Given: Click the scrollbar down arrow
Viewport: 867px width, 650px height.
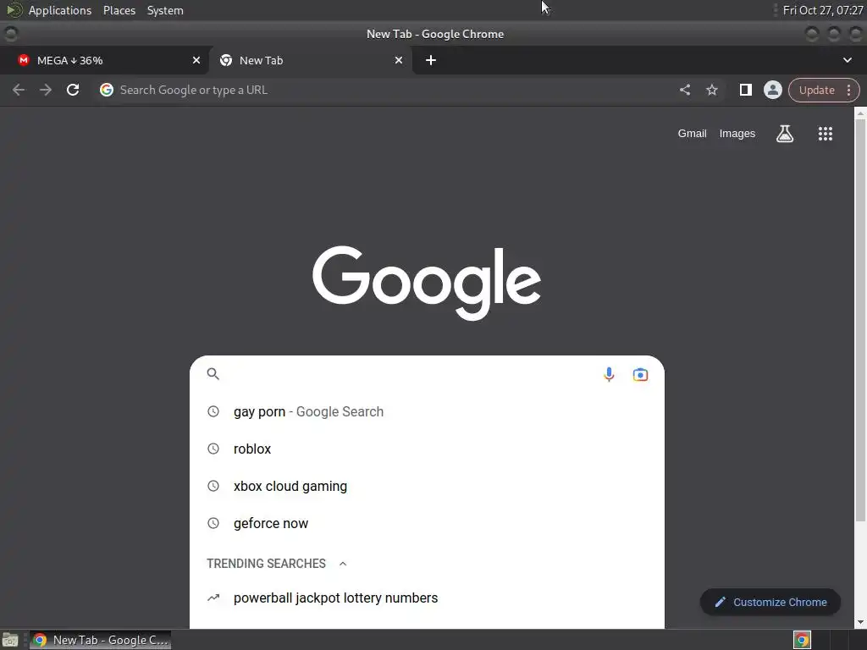Looking at the screenshot, I should point(860,622).
